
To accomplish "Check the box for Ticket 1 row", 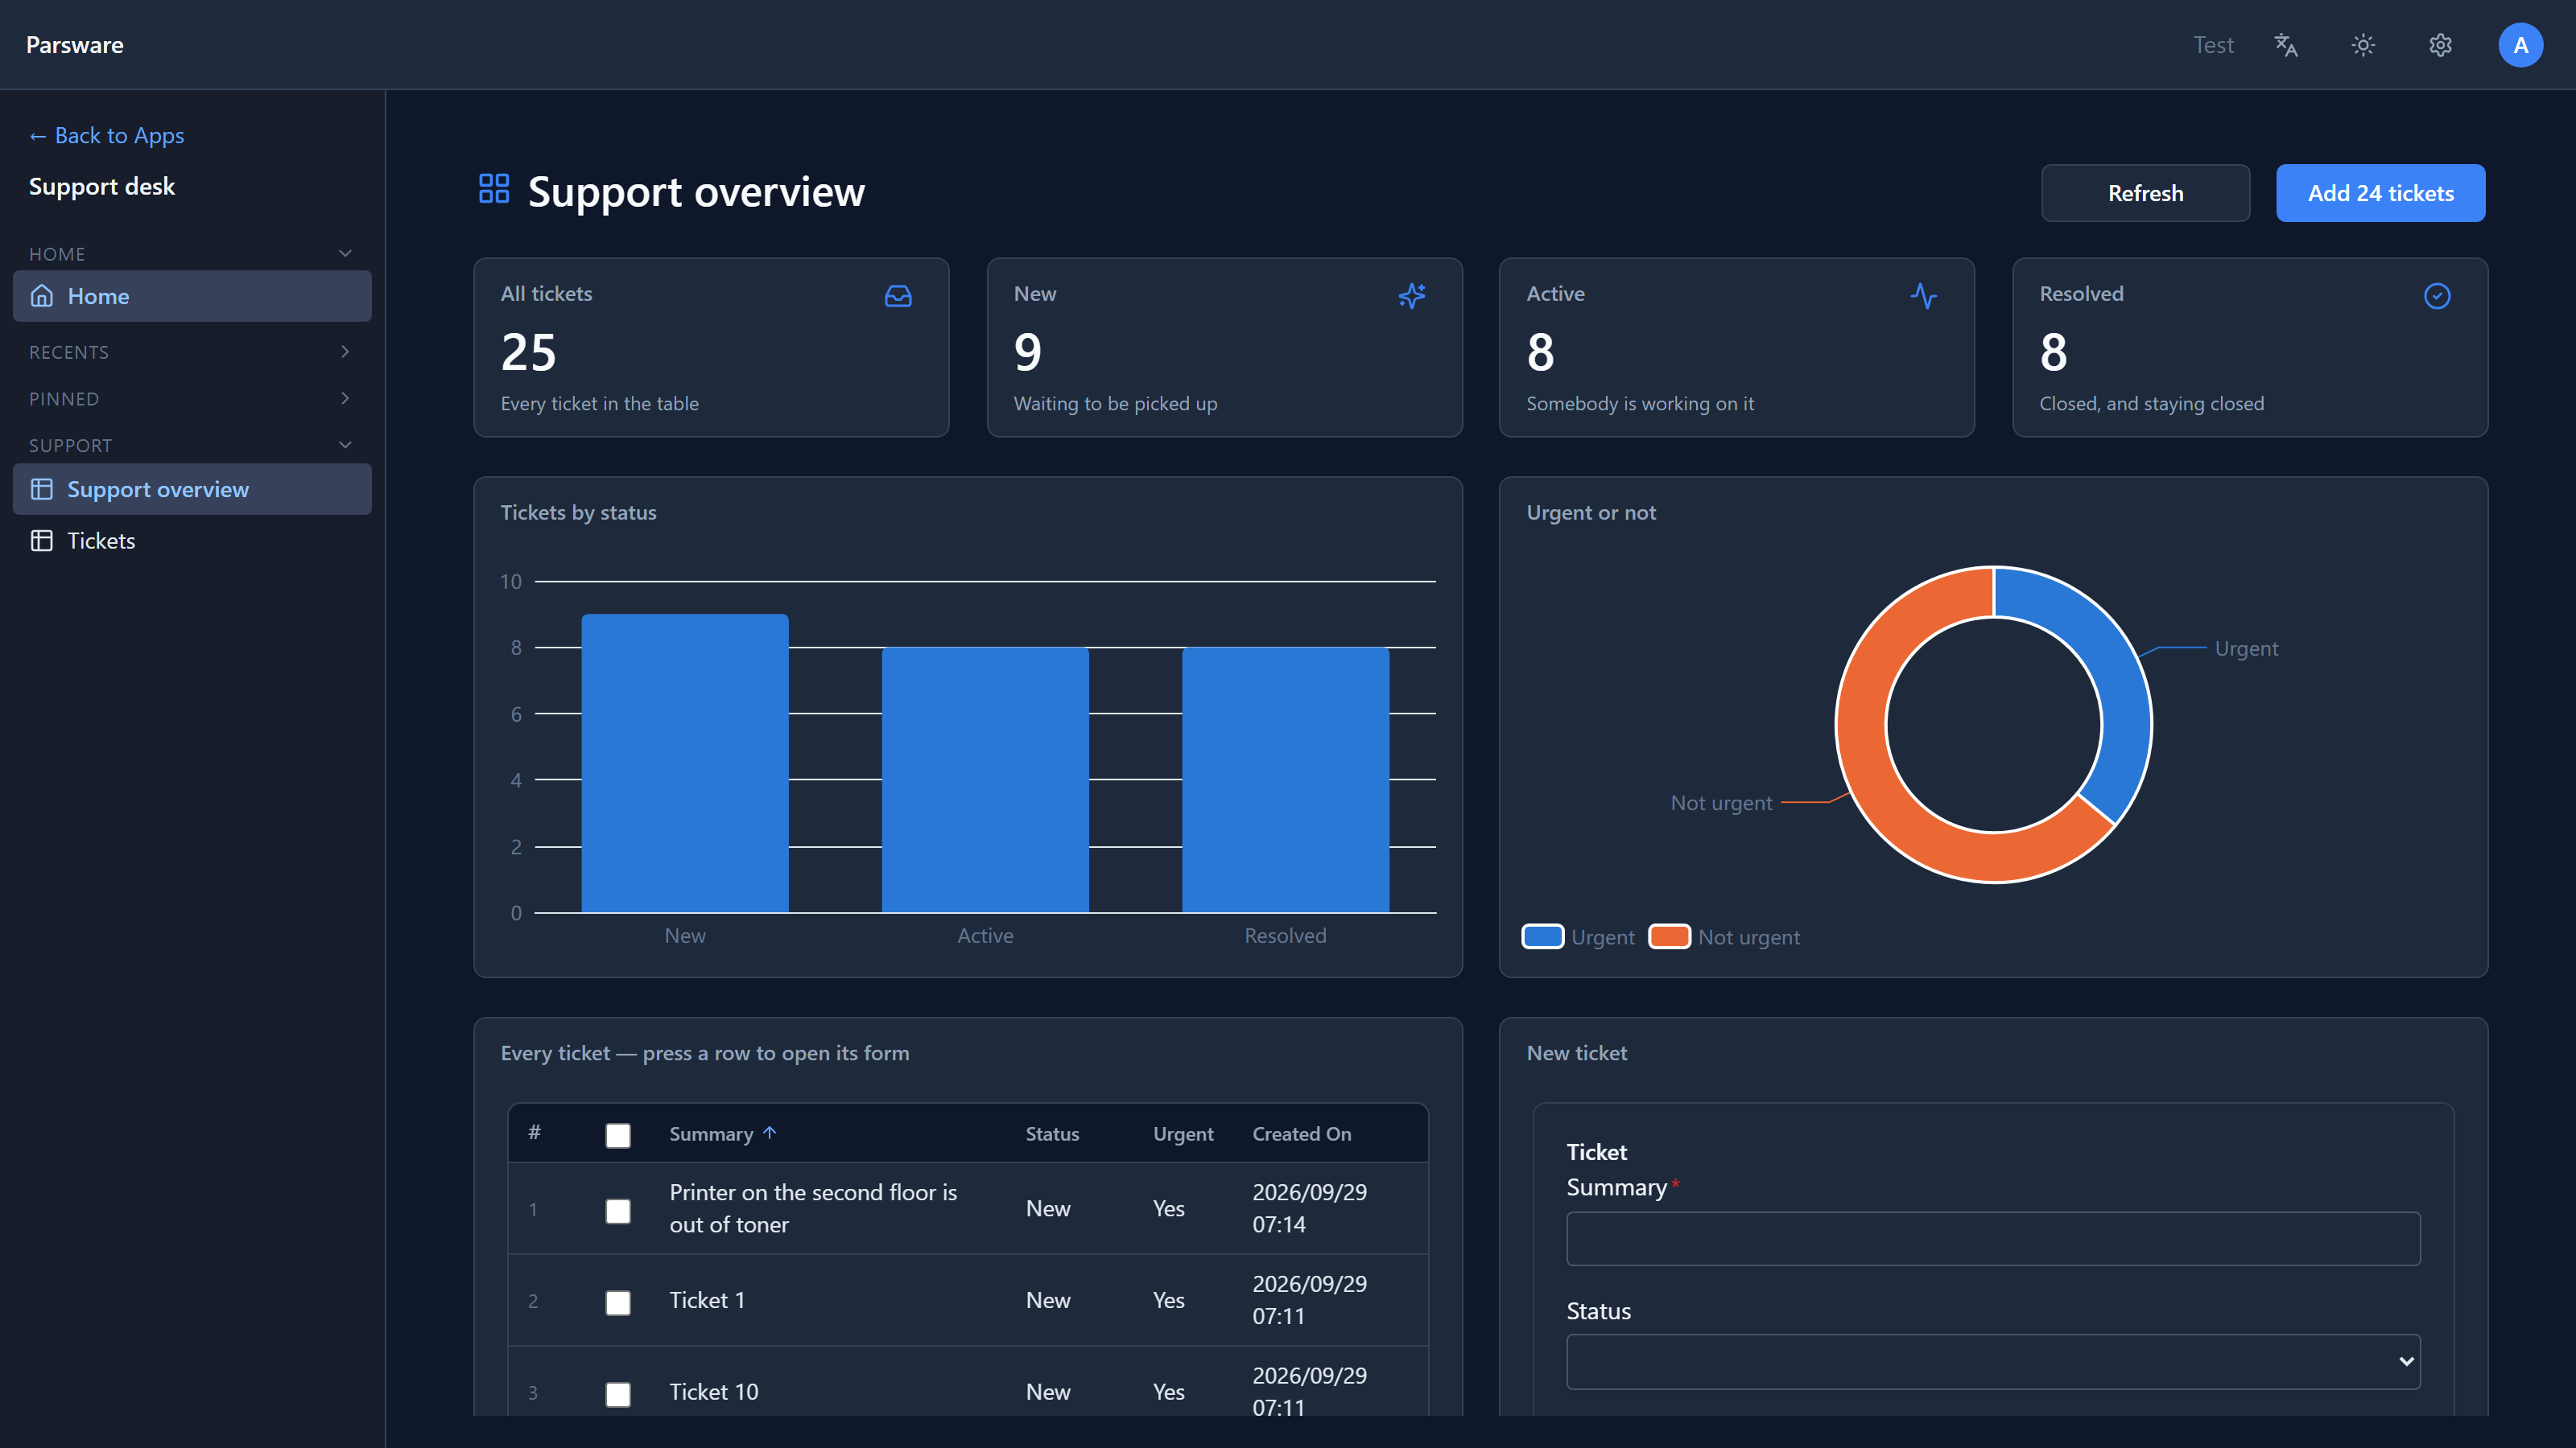I will coord(618,1302).
